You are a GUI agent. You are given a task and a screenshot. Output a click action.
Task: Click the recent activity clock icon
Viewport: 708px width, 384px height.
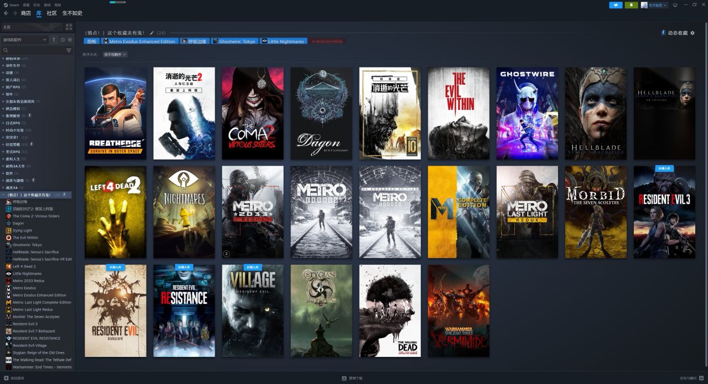click(x=63, y=40)
